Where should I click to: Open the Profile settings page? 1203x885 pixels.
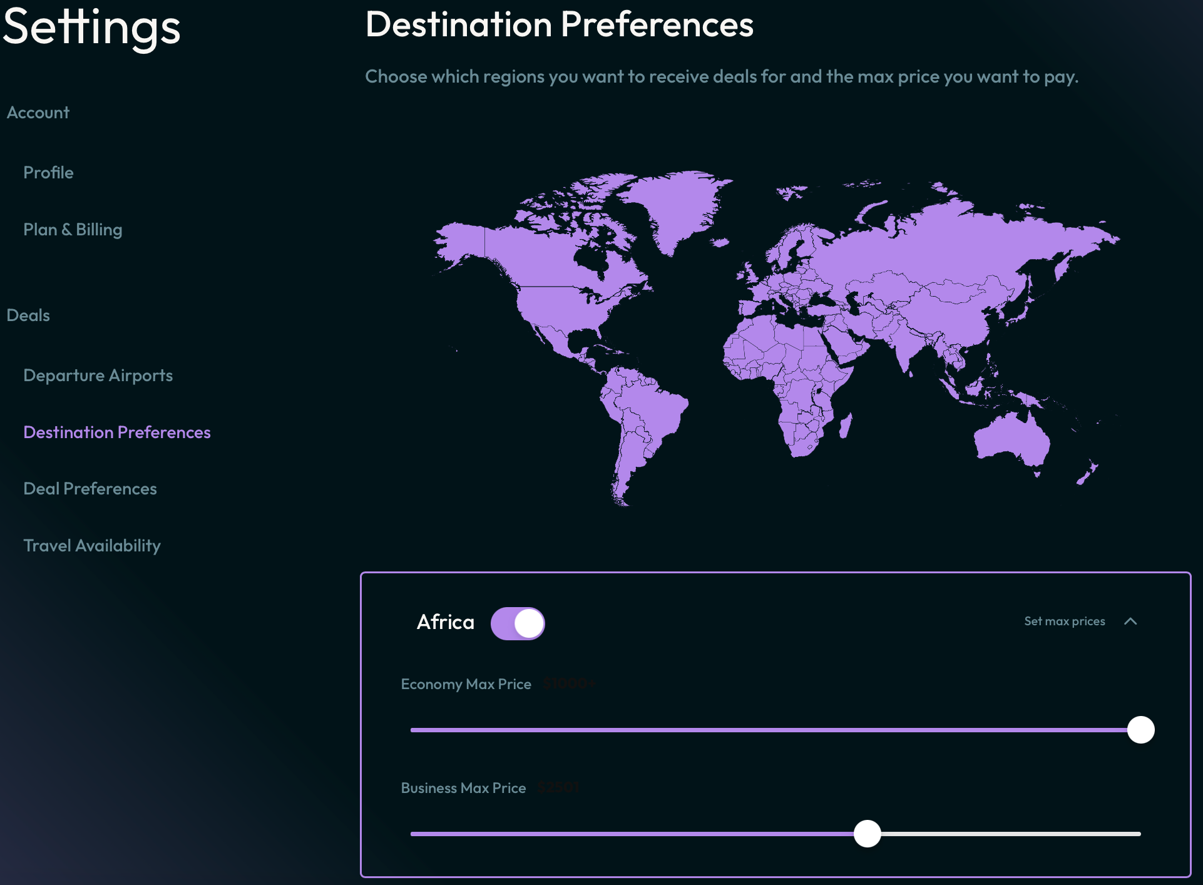(48, 171)
